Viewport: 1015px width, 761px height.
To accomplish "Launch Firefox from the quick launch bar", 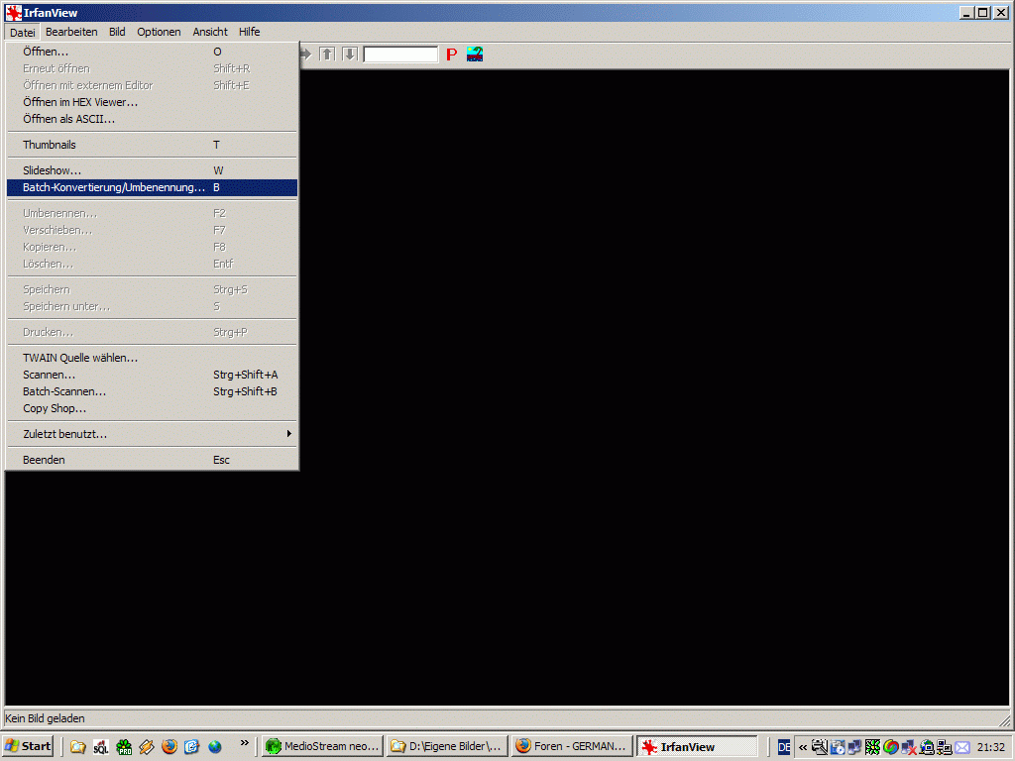I will pyautogui.click(x=169, y=747).
